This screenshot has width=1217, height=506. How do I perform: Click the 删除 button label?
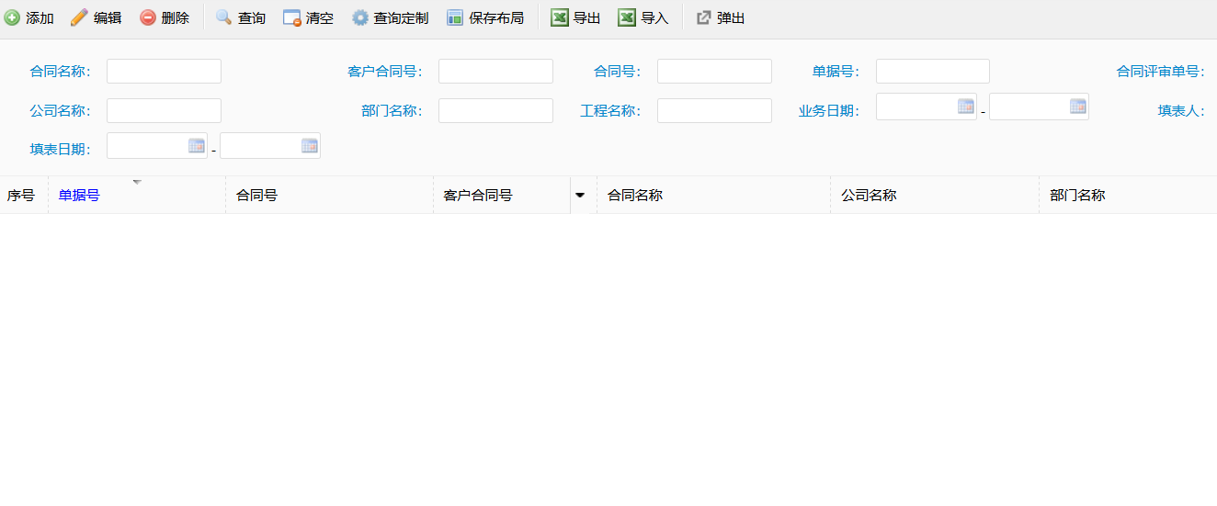pos(176,18)
